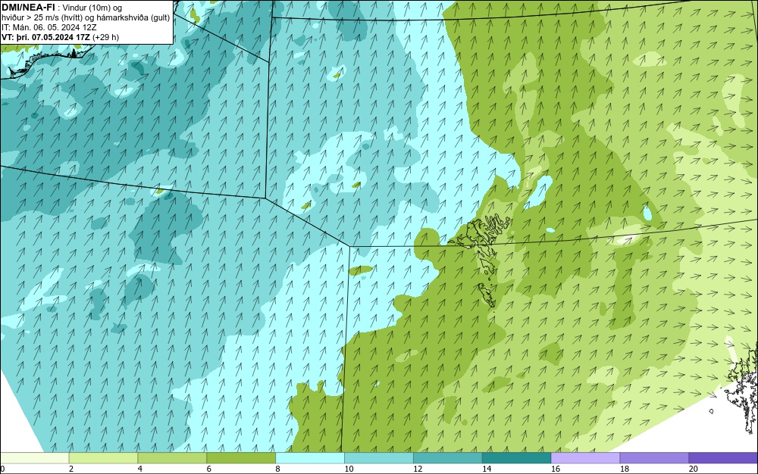
Task: Click the "hviður > 25 m/s (hvítt)" header line
Action: pyautogui.click(x=86, y=18)
